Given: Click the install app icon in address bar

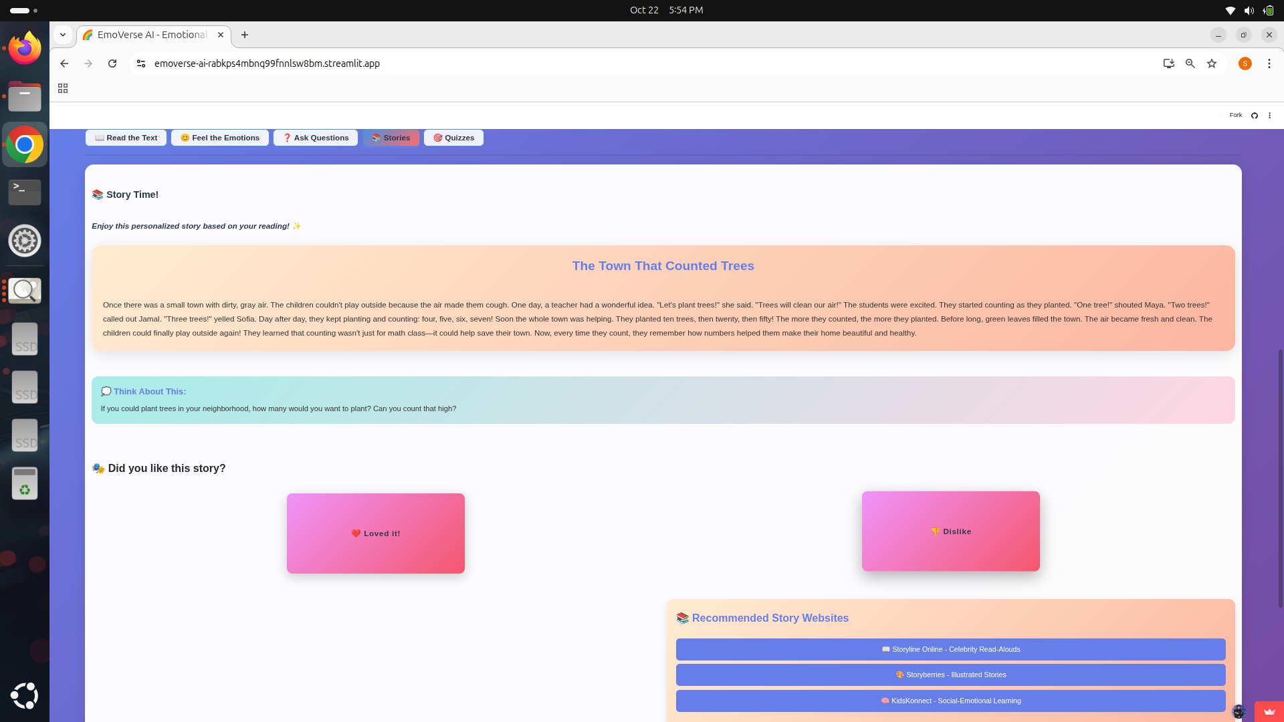Looking at the screenshot, I should pyautogui.click(x=1168, y=64).
